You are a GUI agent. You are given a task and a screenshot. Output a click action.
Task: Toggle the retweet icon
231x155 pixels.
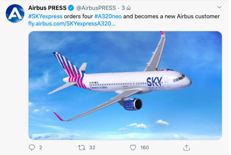click(81, 147)
